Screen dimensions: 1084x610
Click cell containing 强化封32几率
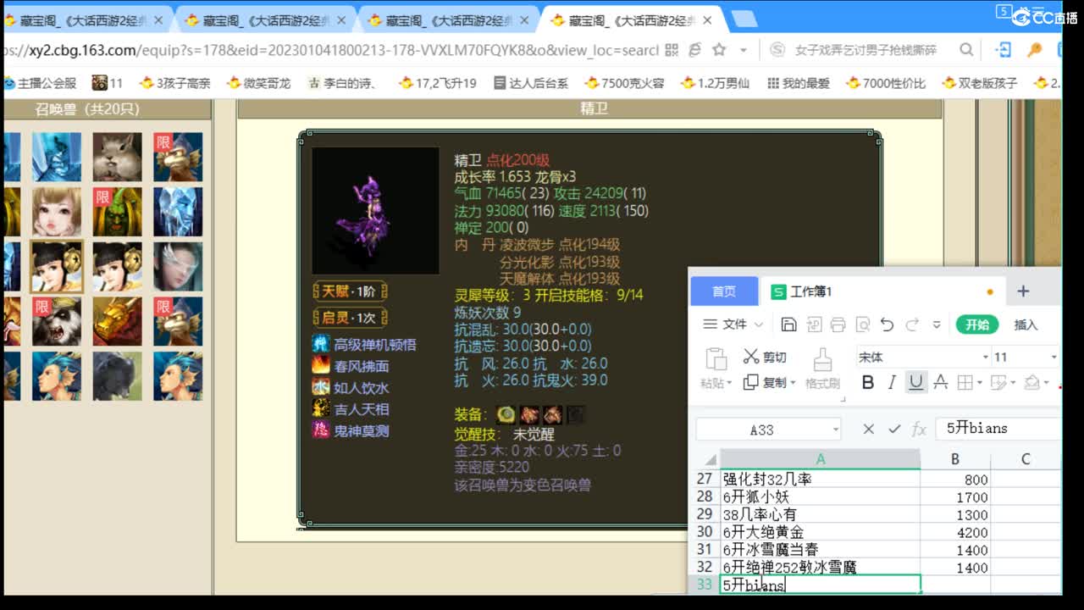tap(820, 480)
